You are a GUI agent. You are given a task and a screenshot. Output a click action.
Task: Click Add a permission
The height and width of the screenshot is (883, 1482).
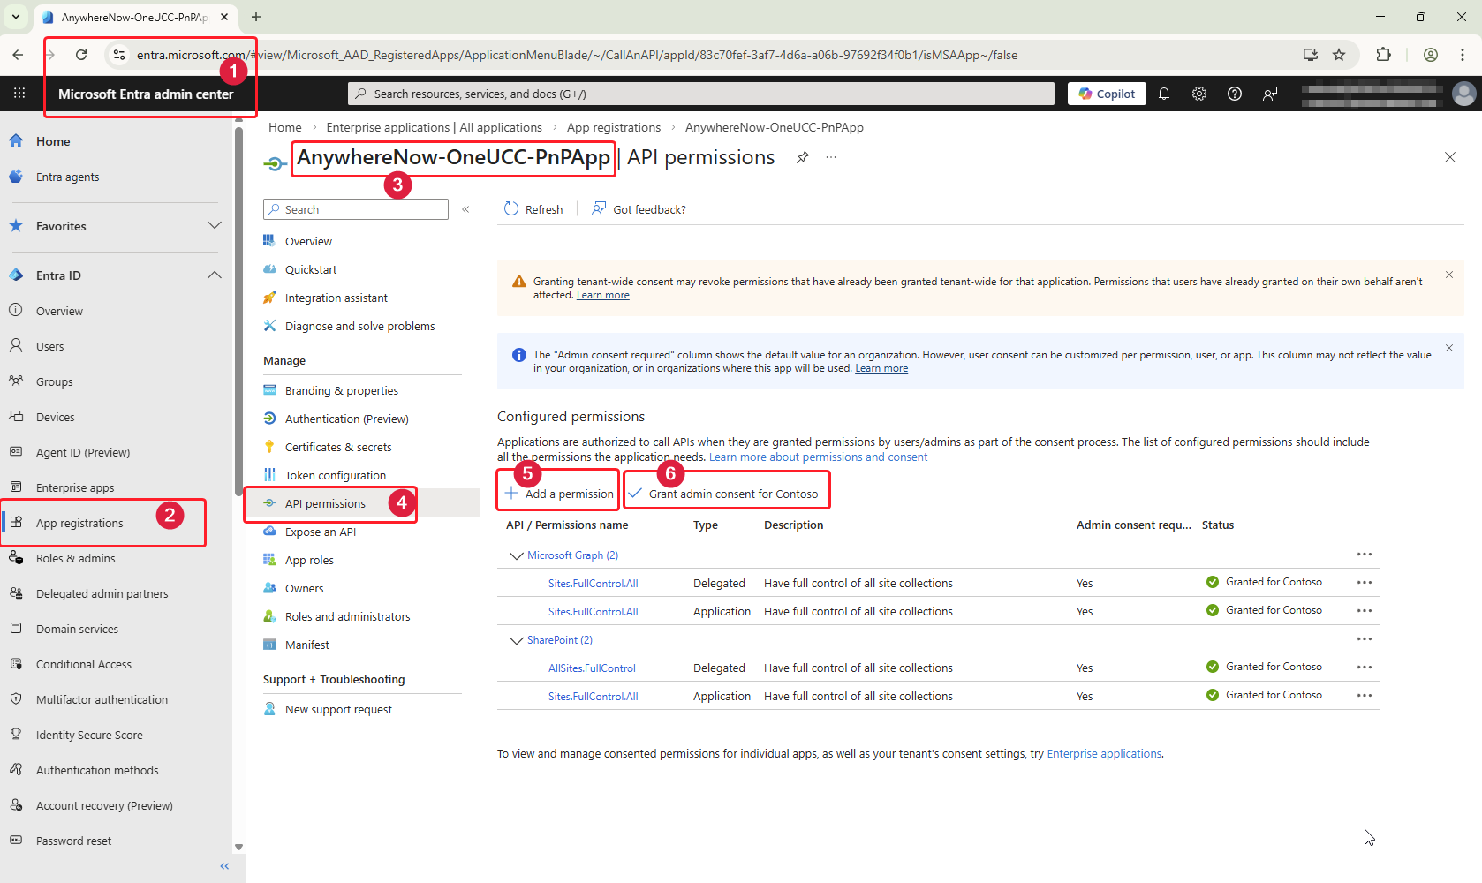click(x=560, y=494)
